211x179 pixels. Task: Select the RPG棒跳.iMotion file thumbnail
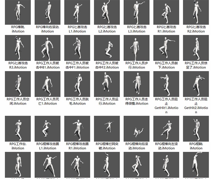tap(18, 12)
